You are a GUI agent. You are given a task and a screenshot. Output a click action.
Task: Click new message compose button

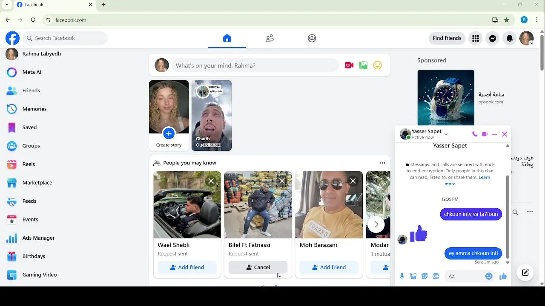525,273
